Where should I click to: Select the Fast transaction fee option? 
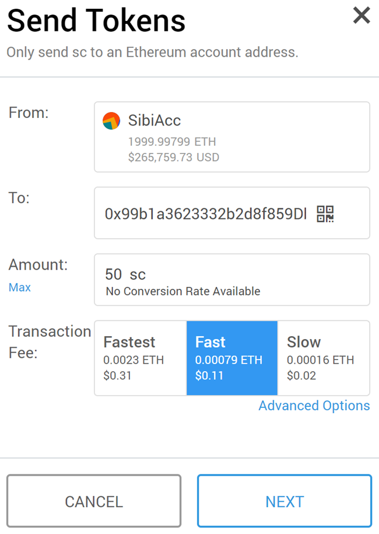click(232, 358)
